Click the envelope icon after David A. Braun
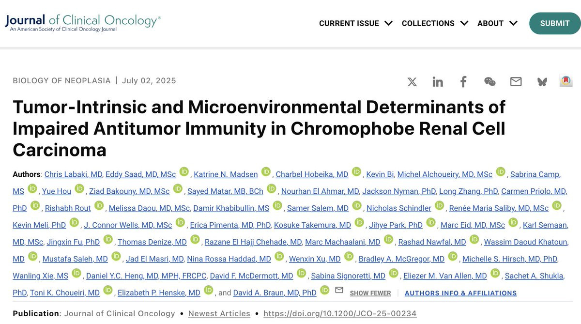The image size is (581, 324). coord(339,290)
